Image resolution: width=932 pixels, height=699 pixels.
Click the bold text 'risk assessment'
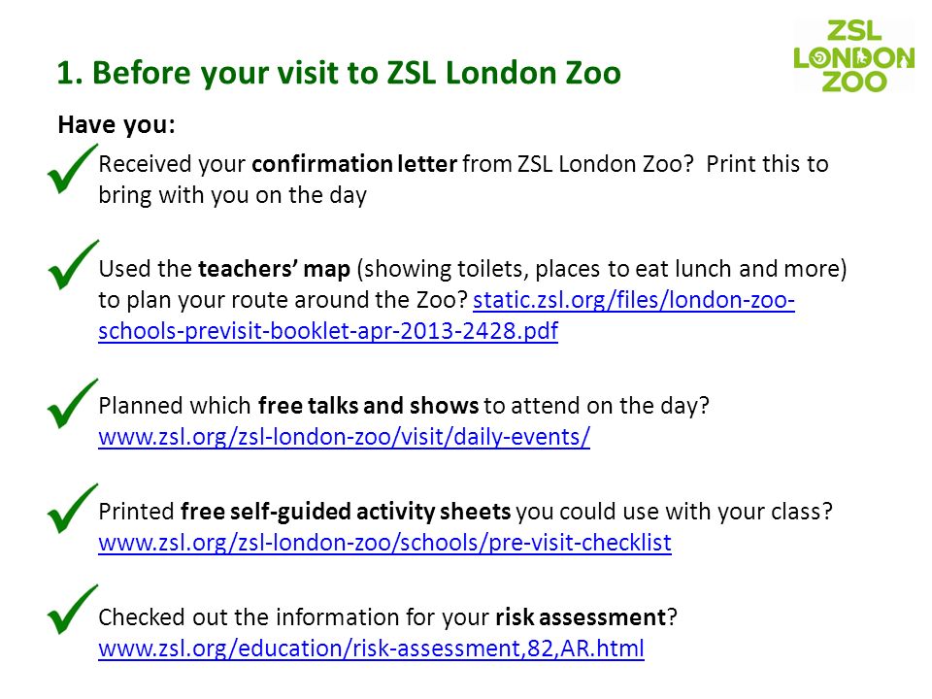pyautogui.click(x=581, y=617)
